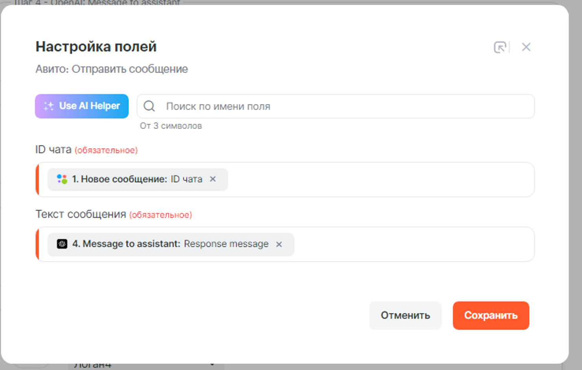Click the pop-out window icon in the dialog header
This screenshot has height=370, width=582.
pyautogui.click(x=500, y=47)
